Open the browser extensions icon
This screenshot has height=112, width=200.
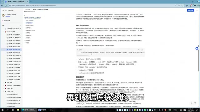pyautogui.click(x=187, y=6)
